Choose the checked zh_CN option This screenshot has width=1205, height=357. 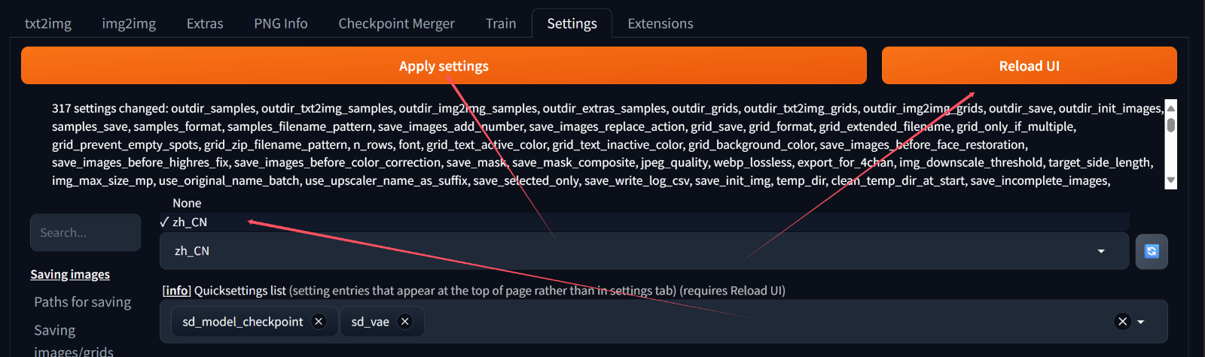(x=190, y=222)
